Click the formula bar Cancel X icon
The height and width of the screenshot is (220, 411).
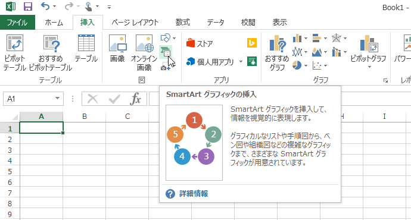92,99
